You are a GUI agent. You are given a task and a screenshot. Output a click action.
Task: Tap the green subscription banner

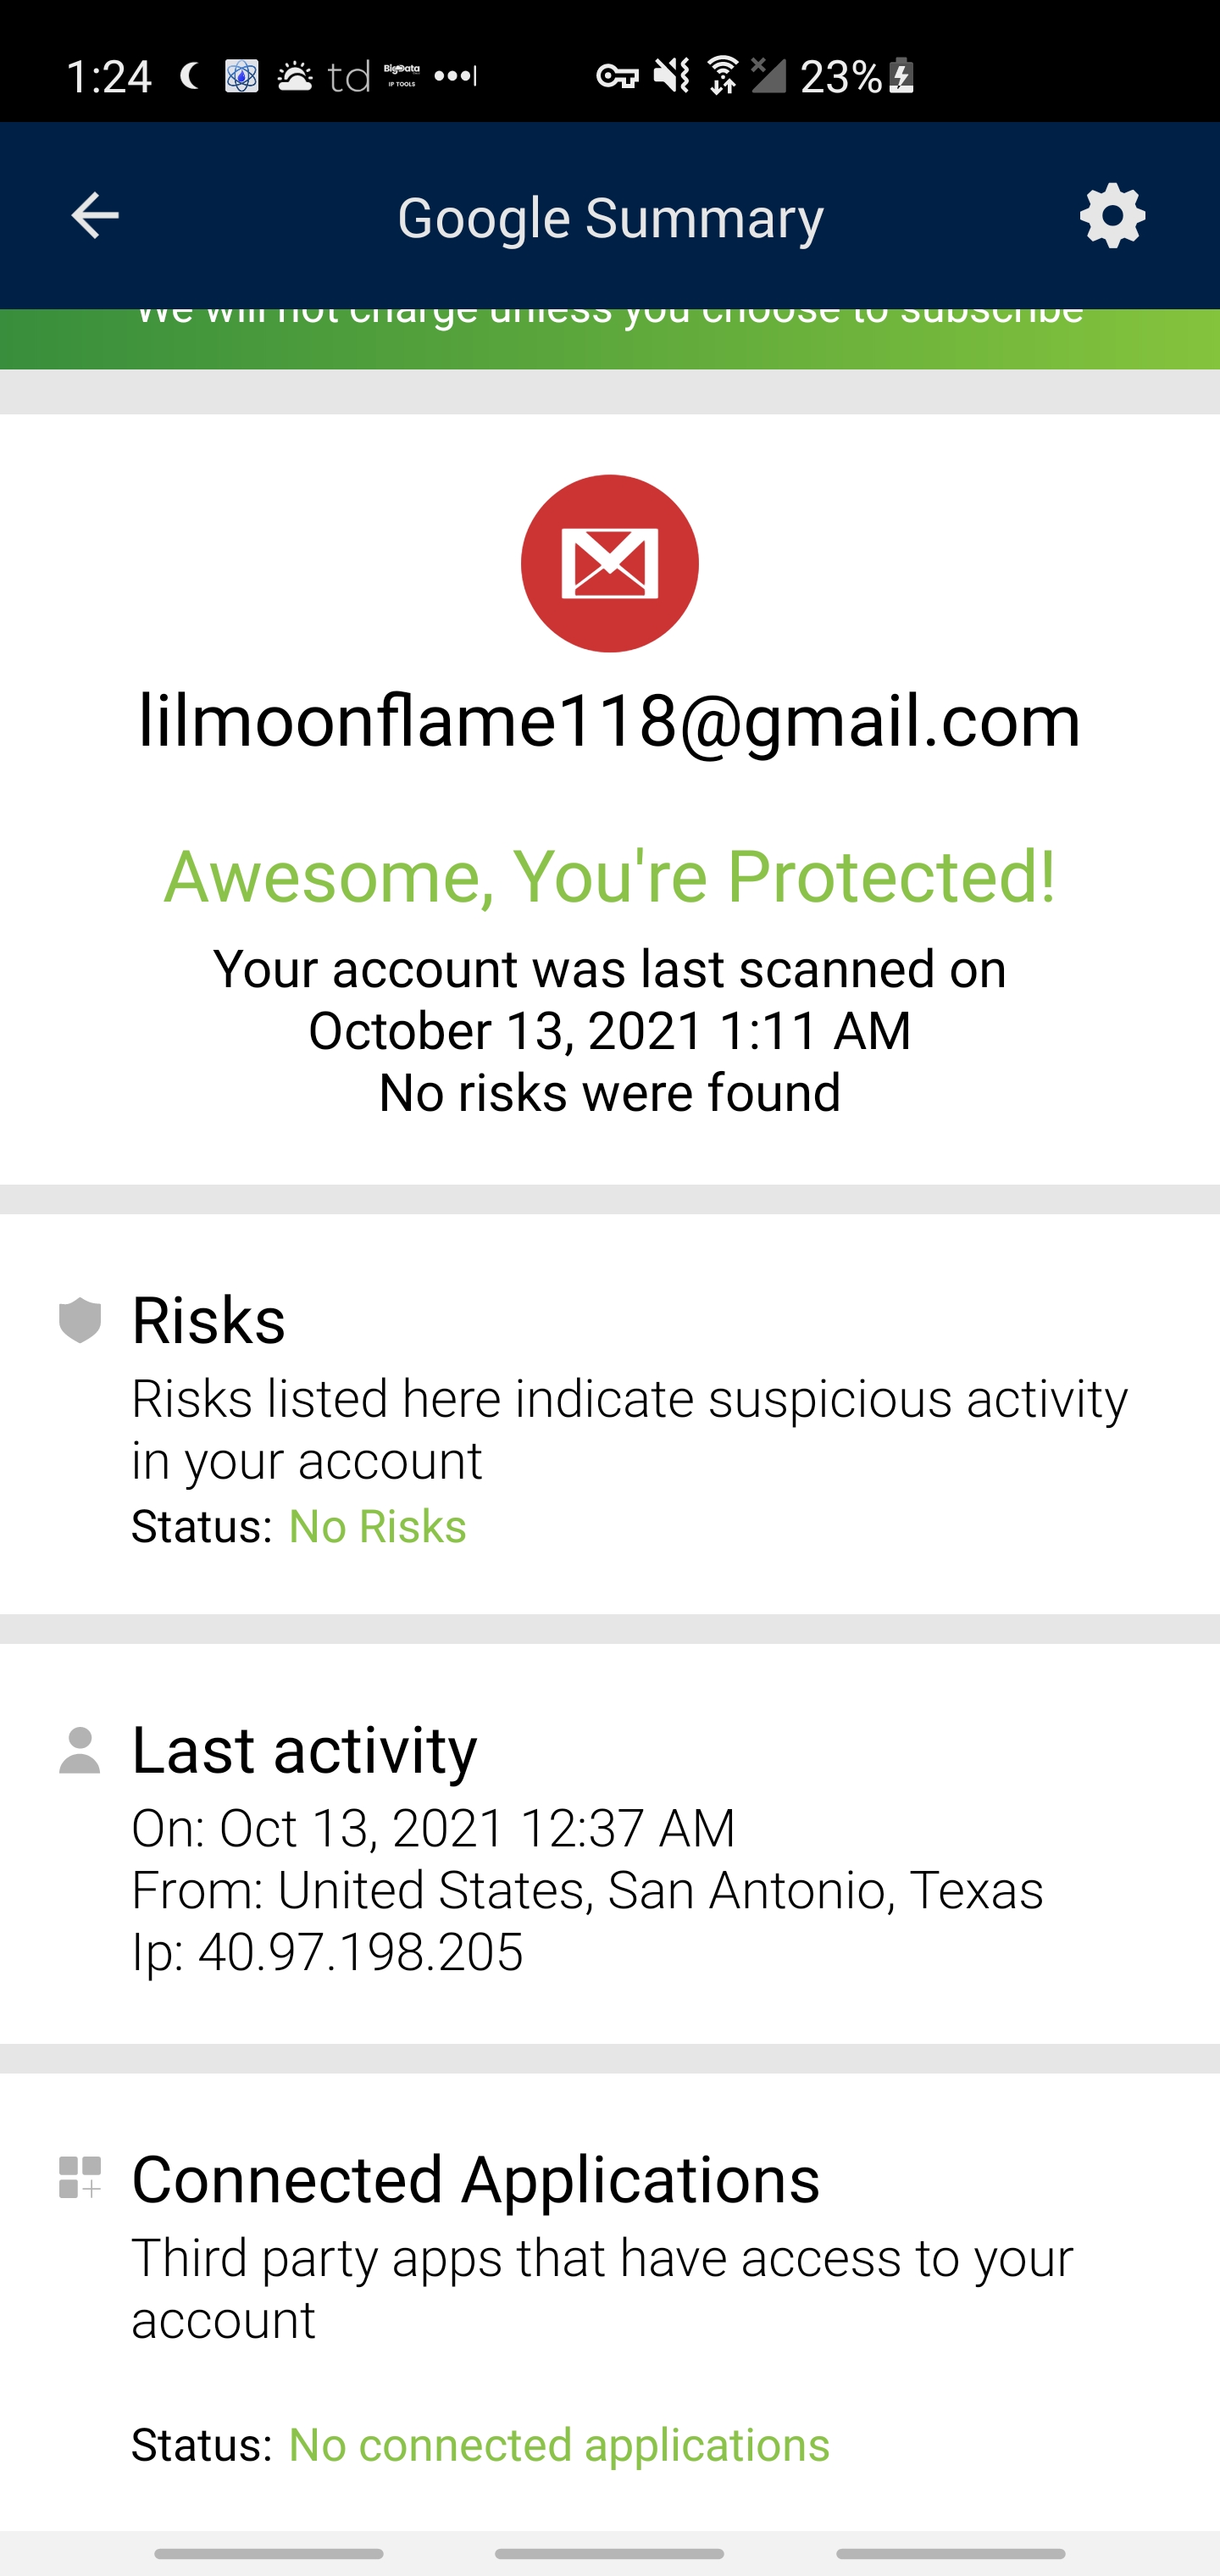point(609,338)
